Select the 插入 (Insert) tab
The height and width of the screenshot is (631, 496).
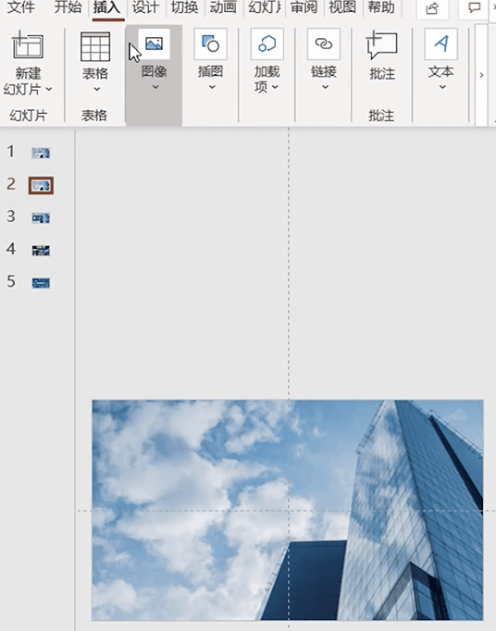click(106, 7)
